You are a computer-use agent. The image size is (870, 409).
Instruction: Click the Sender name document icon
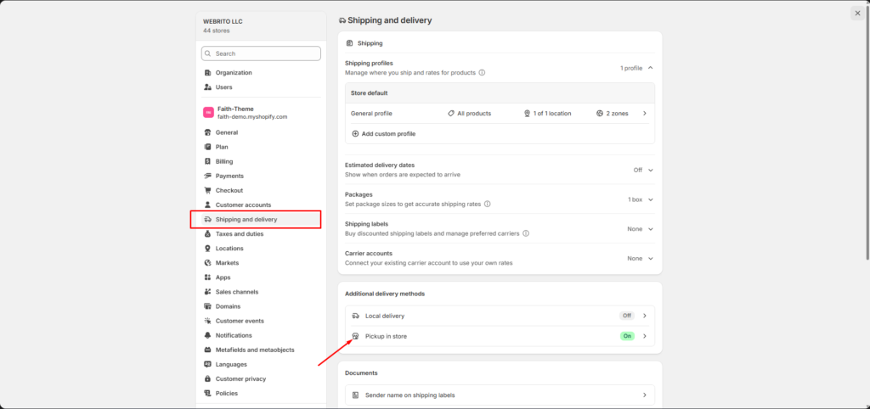356,395
